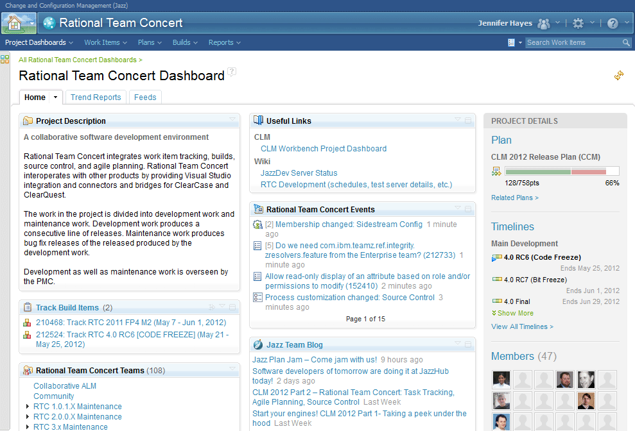
Task: Open the settings gear icon
Action: (578, 24)
